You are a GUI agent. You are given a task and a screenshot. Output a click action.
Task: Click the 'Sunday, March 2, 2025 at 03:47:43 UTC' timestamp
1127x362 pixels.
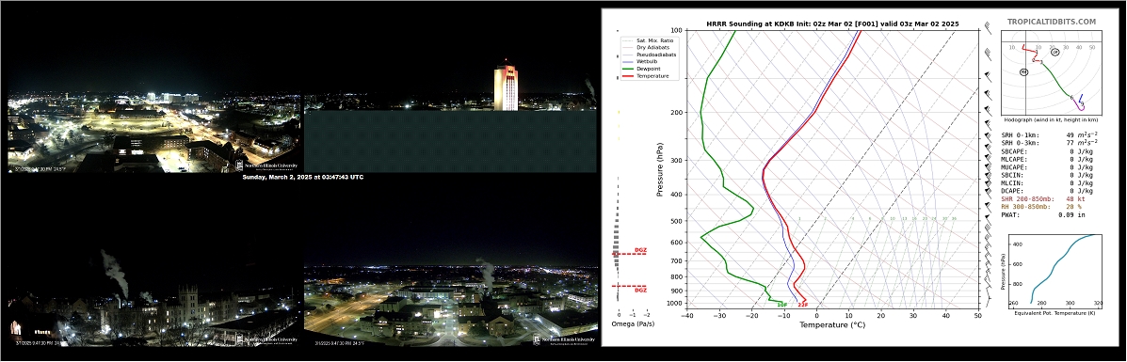pos(303,177)
